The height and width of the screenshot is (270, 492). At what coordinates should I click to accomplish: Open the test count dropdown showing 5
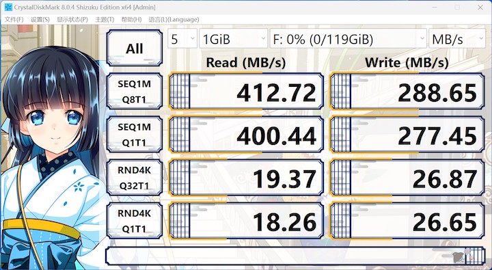click(x=182, y=38)
